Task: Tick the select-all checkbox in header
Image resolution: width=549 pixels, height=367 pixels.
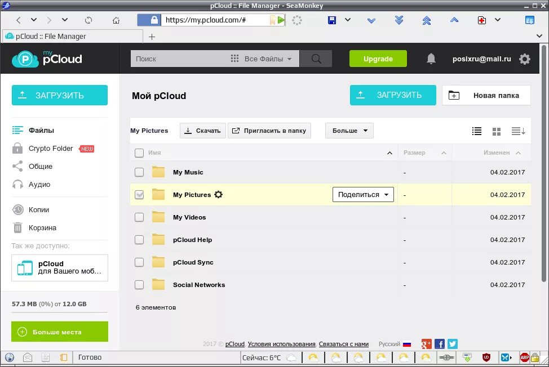Action: point(139,153)
